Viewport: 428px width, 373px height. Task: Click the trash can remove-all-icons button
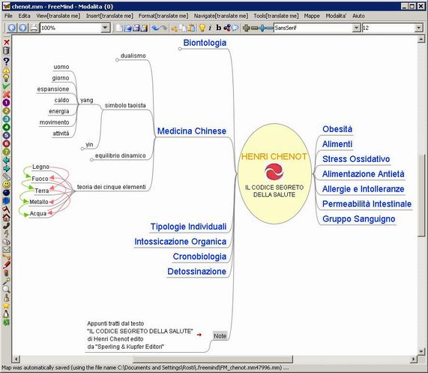(6, 50)
